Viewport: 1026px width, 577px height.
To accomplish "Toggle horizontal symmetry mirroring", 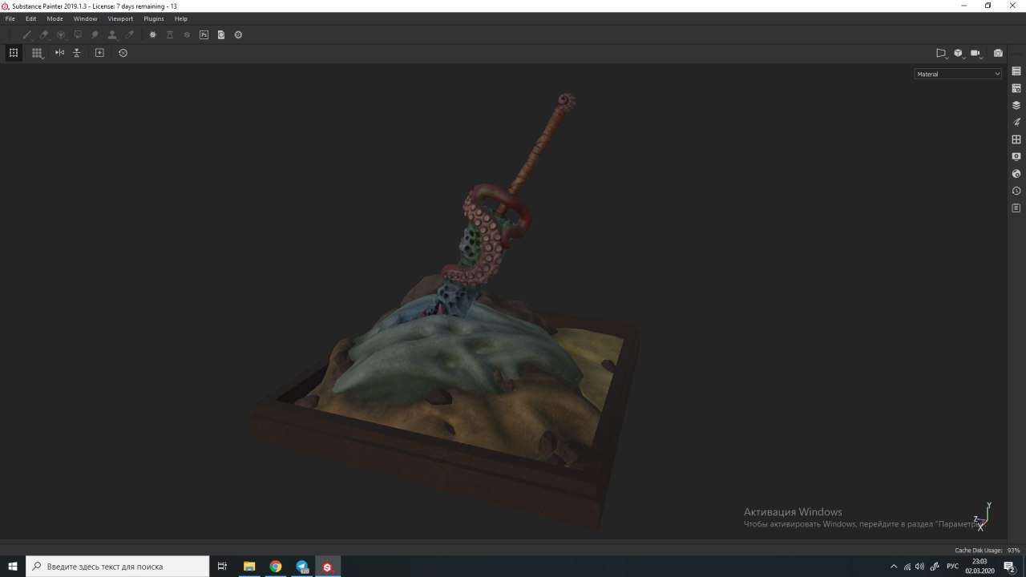I will point(59,53).
